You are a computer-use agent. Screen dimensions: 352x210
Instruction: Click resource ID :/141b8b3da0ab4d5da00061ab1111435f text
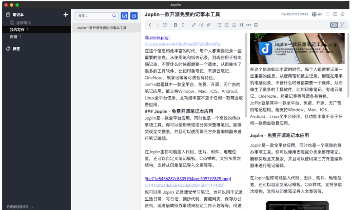point(185,185)
